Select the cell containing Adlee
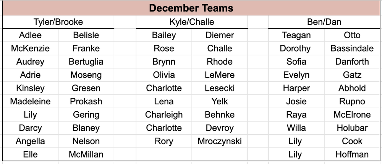Viewport: 382px width, 164px height. (x=30, y=35)
